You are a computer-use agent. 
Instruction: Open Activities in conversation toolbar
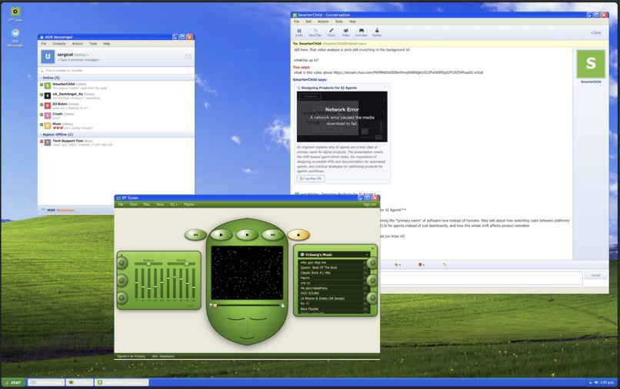[x=361, y=32]
